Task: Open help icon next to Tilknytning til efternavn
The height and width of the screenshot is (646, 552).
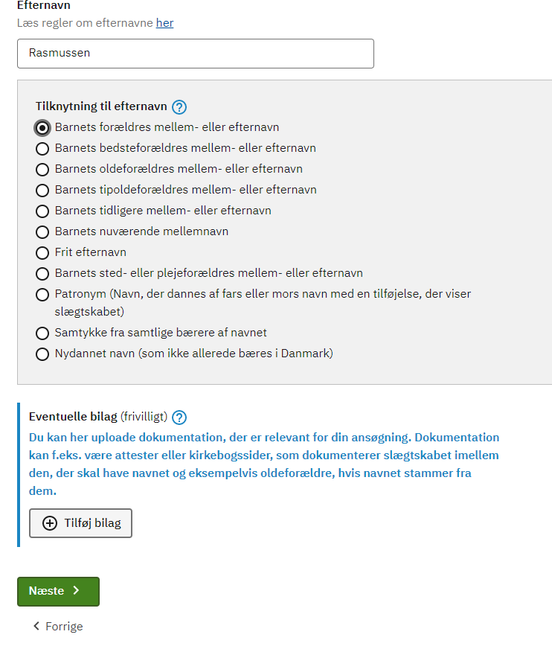Action: pos(179,107)
